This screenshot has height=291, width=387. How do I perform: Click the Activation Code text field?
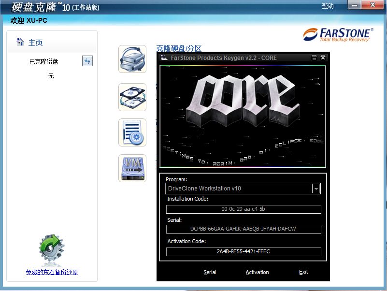pos(244,252)
